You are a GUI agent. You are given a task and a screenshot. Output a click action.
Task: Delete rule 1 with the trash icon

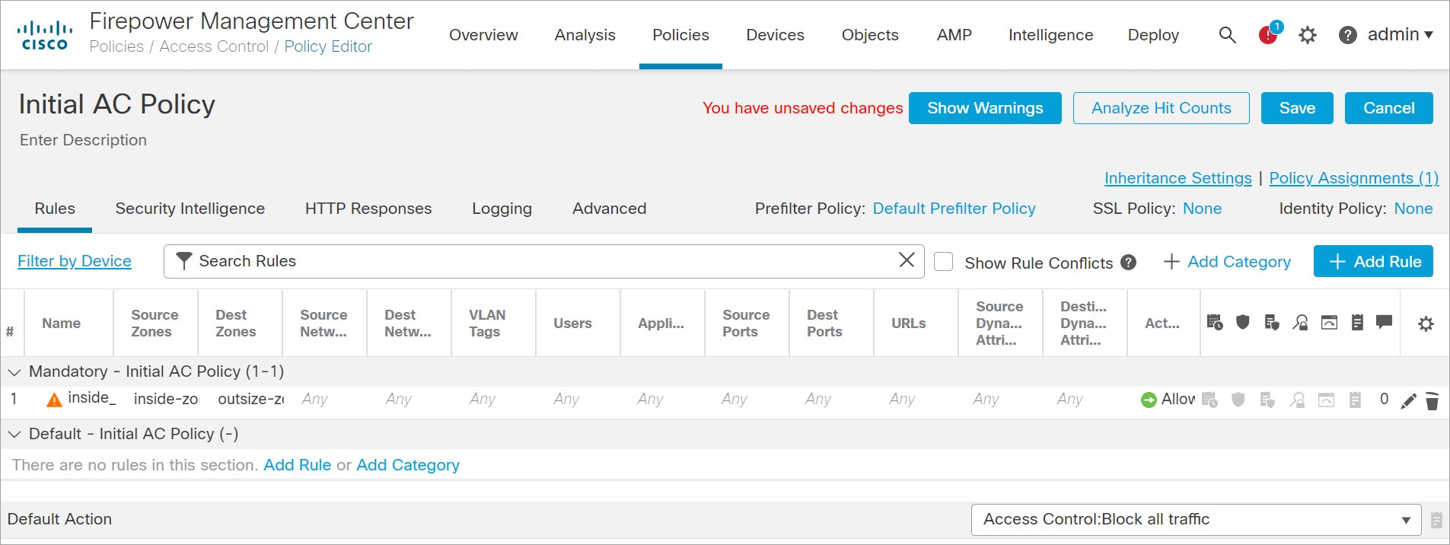coord(1432,401)
